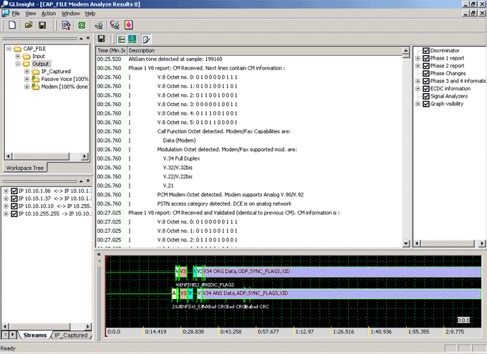Collapse the Output folder node

(18, 64)
